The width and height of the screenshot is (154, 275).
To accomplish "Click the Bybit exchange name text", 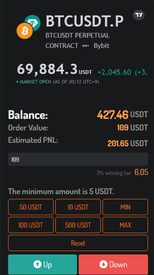I will click(x=102, y=46).
